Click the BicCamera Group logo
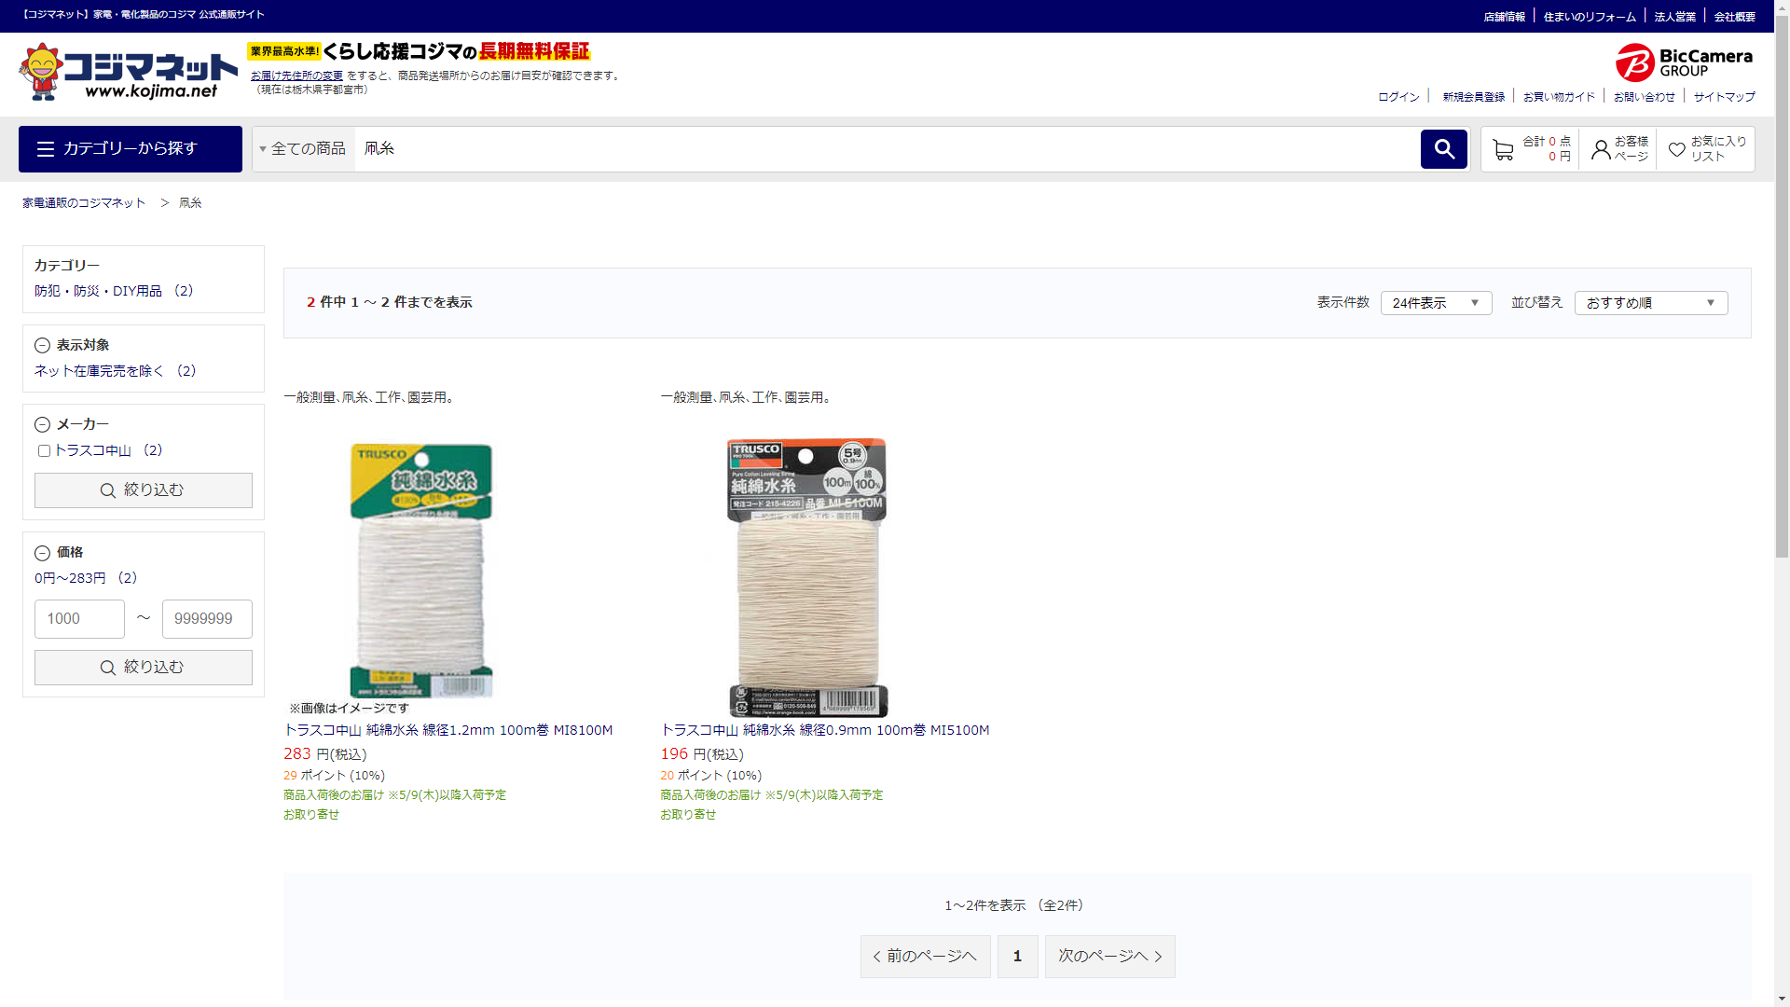Screen dimensions: 1790x1007 1684,62
